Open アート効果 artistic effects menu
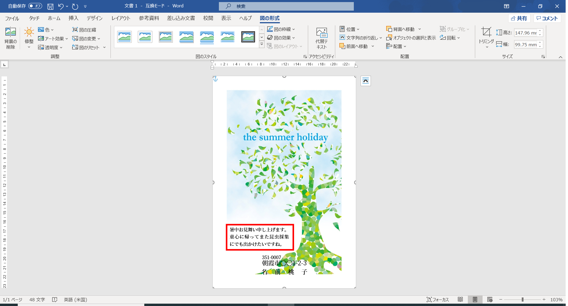The width and height of the screenshot is (568, 306). [x=53, y=39]
